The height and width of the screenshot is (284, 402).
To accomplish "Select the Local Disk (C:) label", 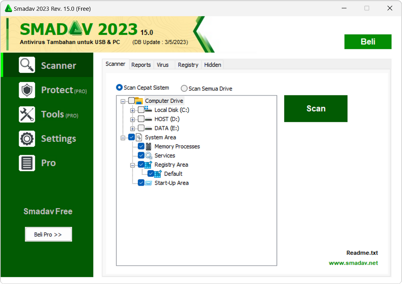I will (172, 110).
